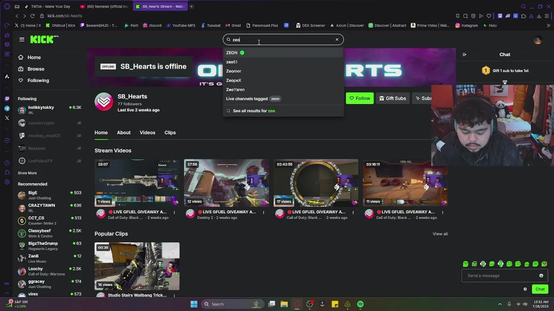554x311 pixels.
Task: Clear the search box with the X
Action: point(337,39)
